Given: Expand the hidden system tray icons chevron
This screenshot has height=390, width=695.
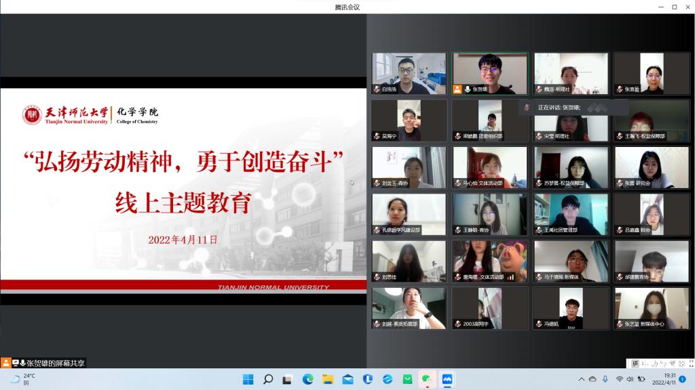Looking at the screenshot, I should [x=582, y=379].
